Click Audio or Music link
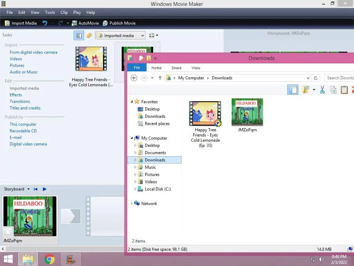 point(24,72)
